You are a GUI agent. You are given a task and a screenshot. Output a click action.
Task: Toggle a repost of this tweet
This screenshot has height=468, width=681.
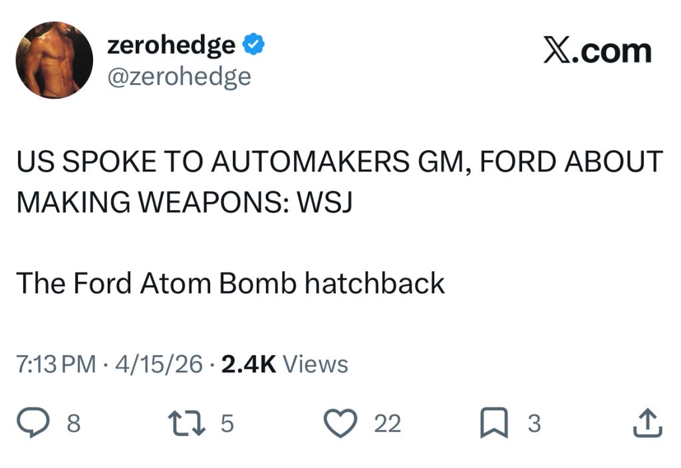(x=188, y=421)
